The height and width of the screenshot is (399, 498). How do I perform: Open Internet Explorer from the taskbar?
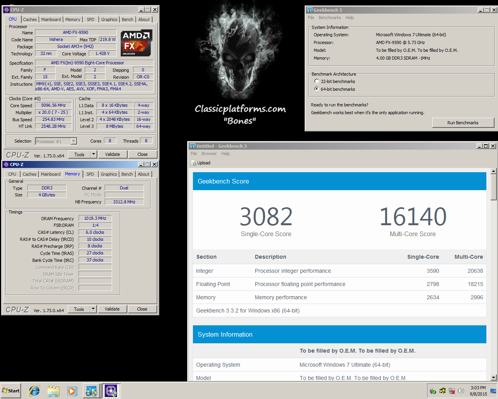click(35, 391)
